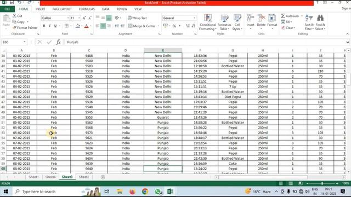Click the Format cells icon
351x197 pixels.
pos(272,18)
